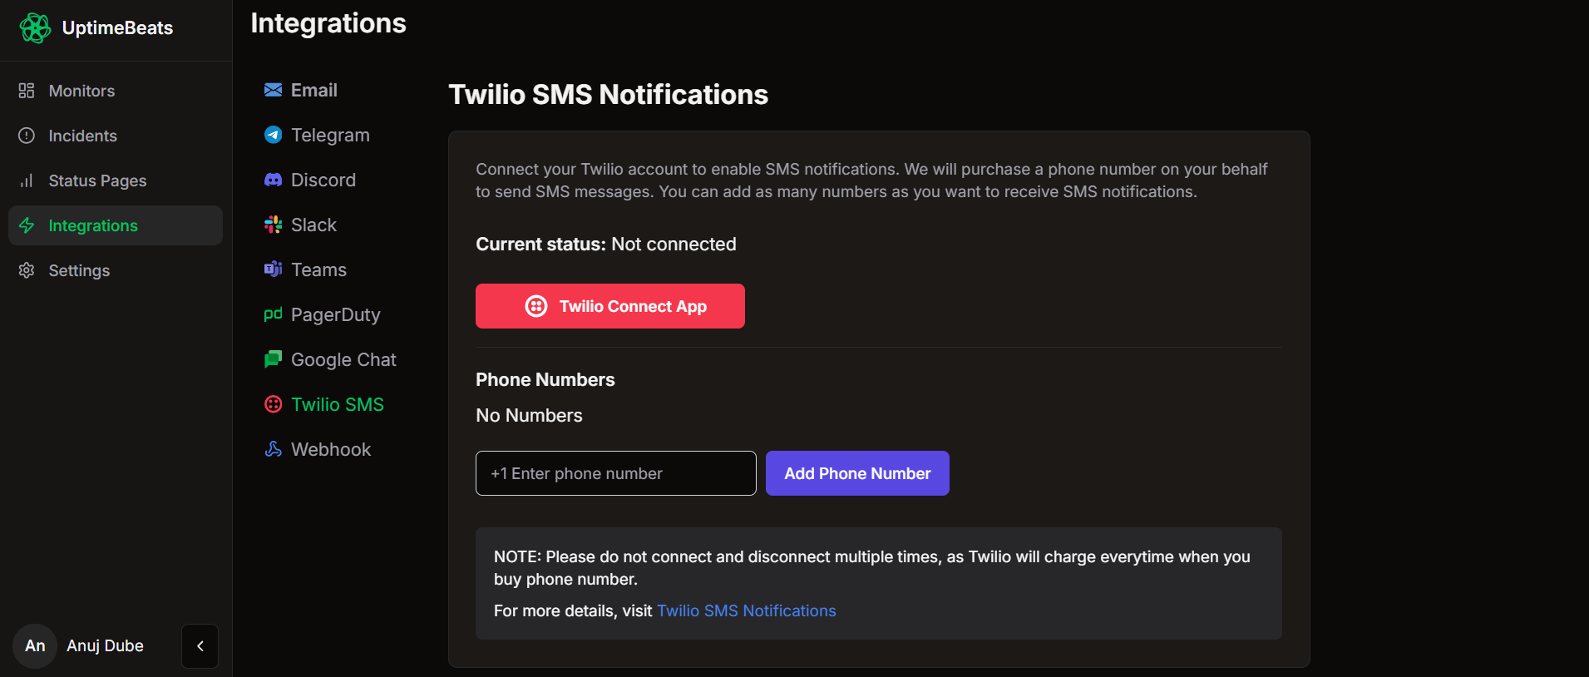Collapse the sidebar using the chevron

pos(199,646)
